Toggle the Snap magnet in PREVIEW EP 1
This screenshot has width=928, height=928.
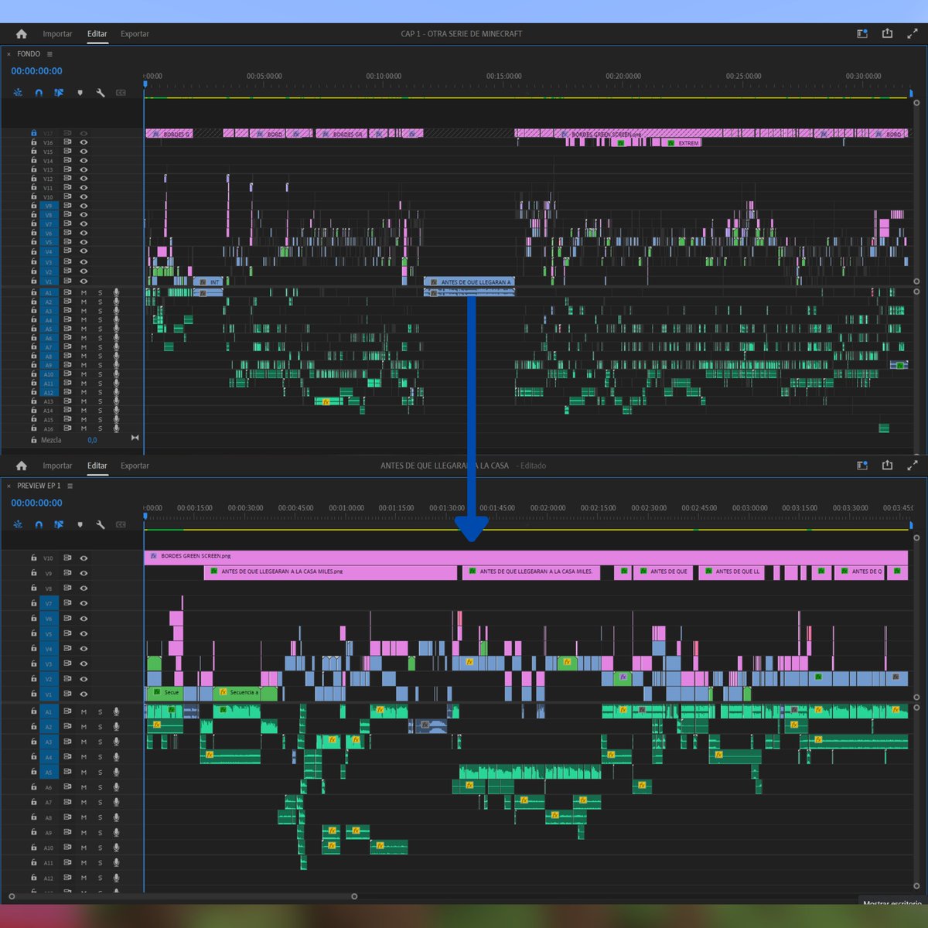(39, 524)
